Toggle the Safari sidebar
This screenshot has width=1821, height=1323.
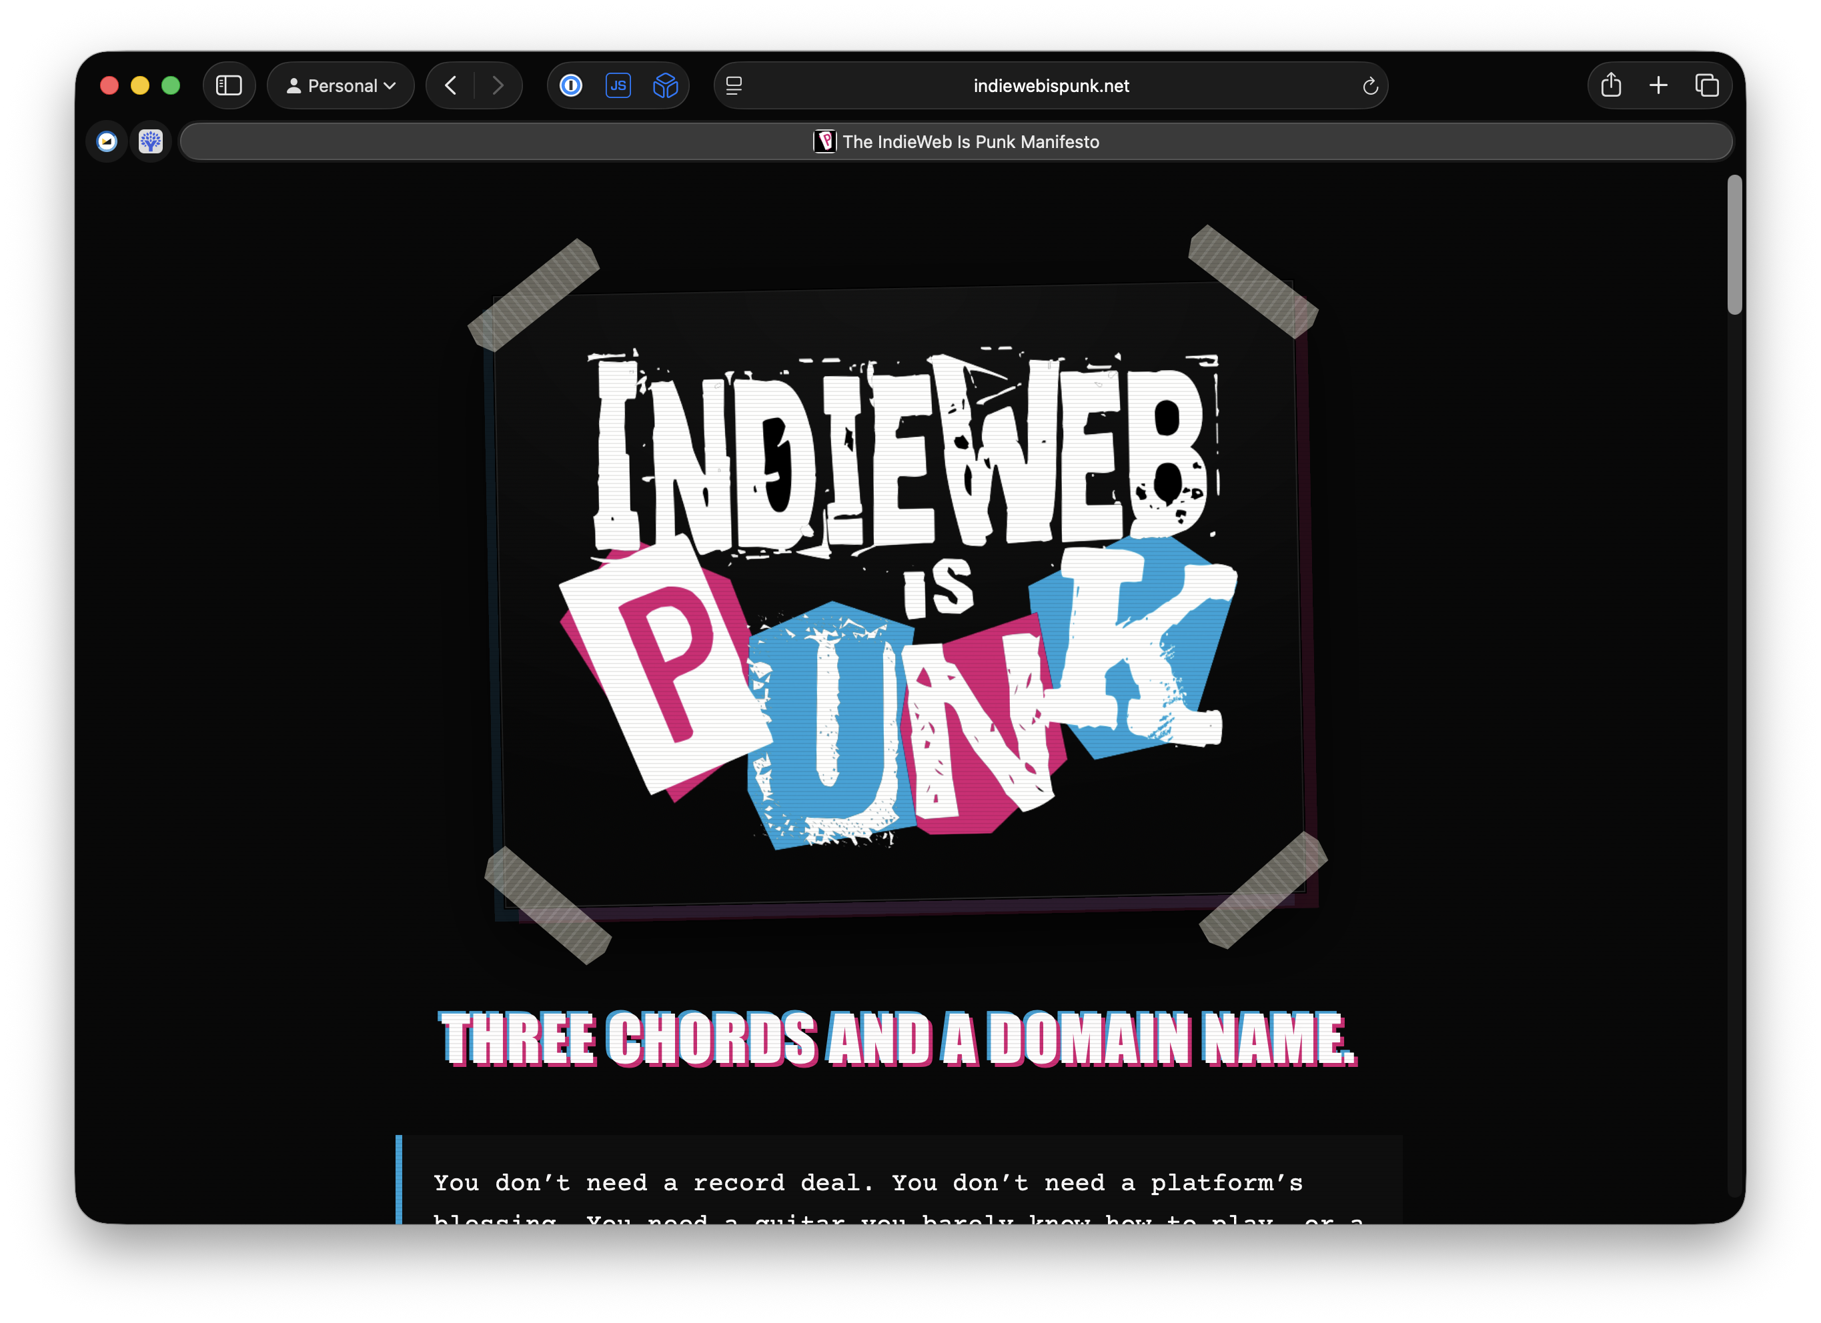click(x=229, y=85)
